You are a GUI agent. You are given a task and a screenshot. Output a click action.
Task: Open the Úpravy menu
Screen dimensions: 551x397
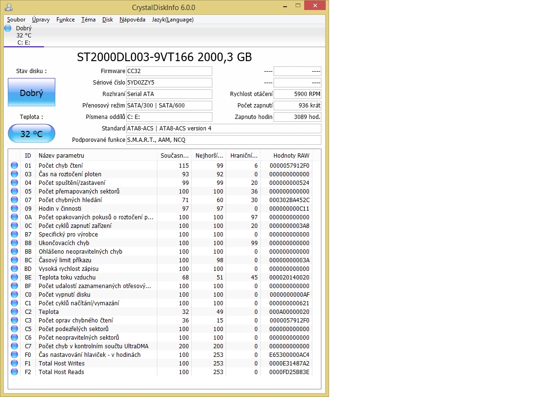[41, 20]
